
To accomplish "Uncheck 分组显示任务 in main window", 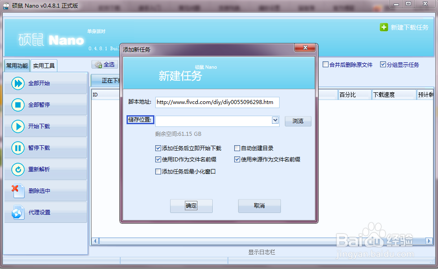I will point(383,65).
